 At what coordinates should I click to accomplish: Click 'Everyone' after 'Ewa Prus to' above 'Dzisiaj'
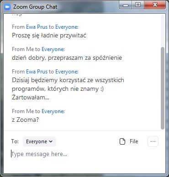click(67, 72)
